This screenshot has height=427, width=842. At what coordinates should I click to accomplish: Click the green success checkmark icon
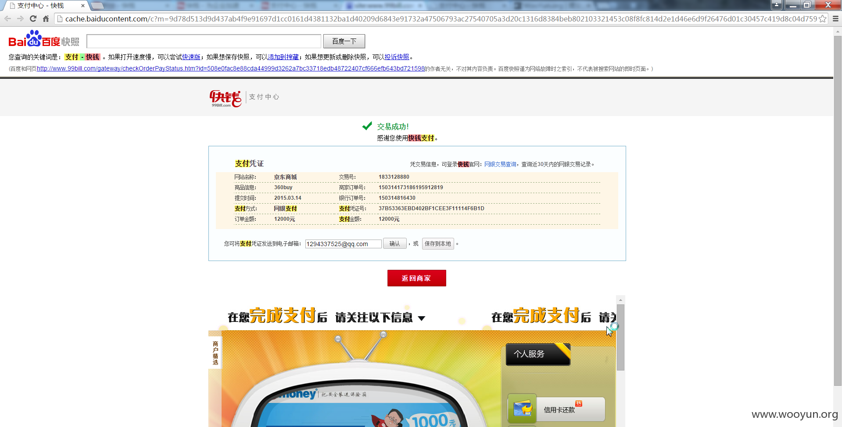coord(367,126)
